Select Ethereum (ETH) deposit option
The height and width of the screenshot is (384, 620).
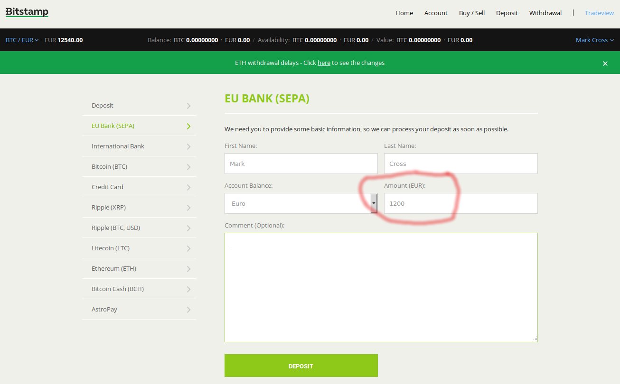pos(139,269)
